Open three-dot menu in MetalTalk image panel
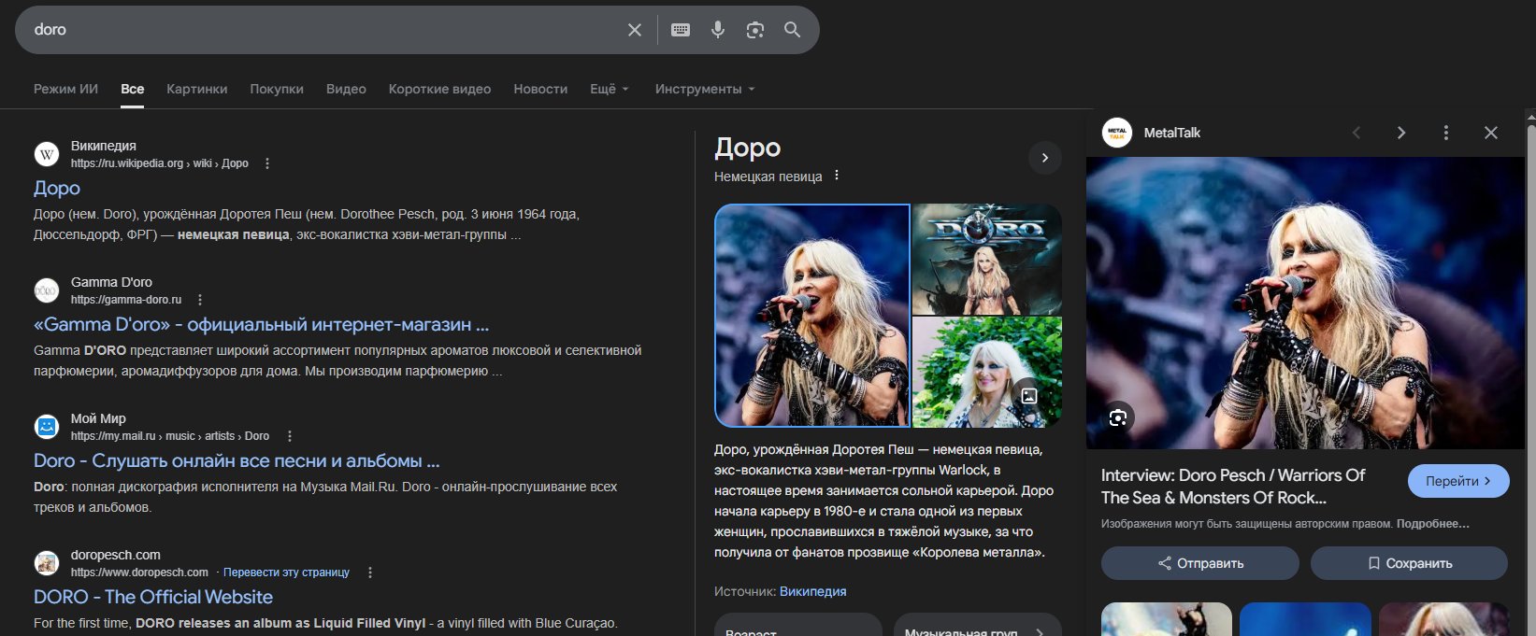Viewport: 1536px width, 636px height. point(1445,133)
